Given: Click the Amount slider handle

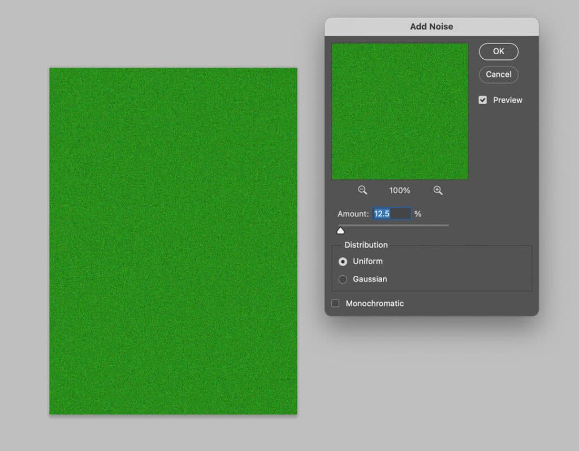Looking at the screenshot, I should (x=340, y=231).
